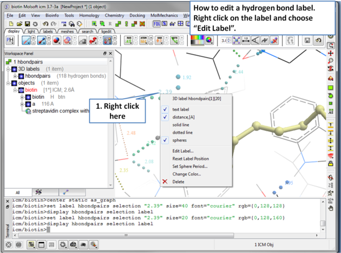This screenshot has width=341, height=253.
Task: Expand the biotin H btn subnode
Action: pos(22,97)
